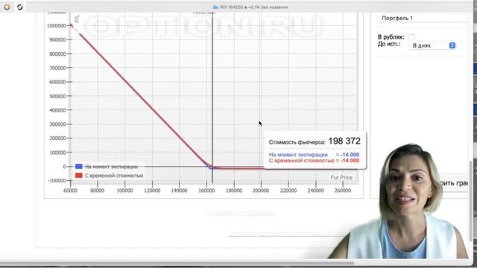Click the 'Fut Price' axis label

tap(341, 177)
